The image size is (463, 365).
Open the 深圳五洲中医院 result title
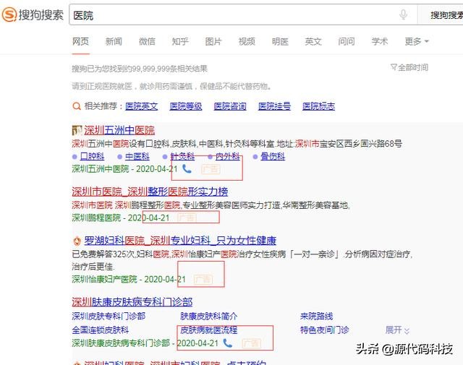click(119, 130)
